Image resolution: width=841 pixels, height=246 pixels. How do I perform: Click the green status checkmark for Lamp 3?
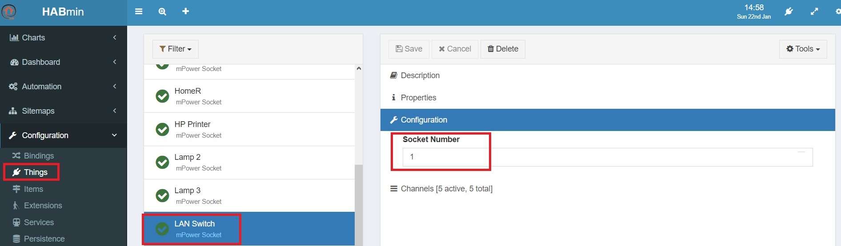[162, 195]
